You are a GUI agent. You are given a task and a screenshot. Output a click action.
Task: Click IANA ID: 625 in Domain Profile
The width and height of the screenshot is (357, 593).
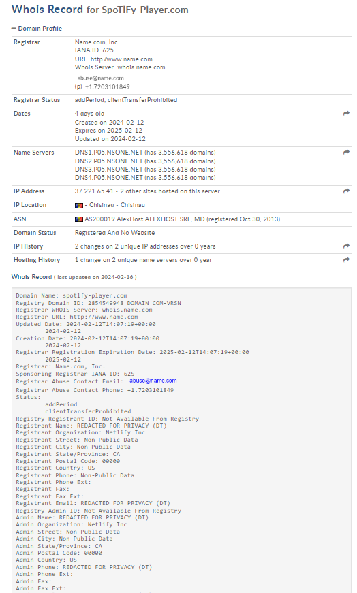pyautogui.click(x=94, y=50)
